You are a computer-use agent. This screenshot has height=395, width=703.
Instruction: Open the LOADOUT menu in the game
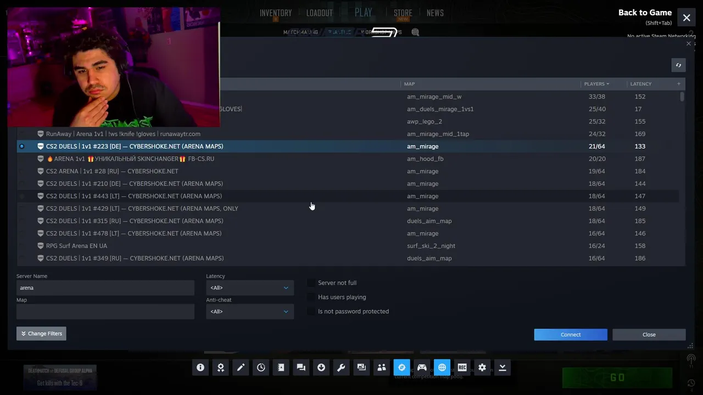pos(320,13)
